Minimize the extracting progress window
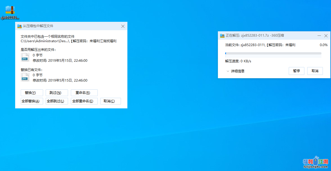Image resolution: width=331 pixels, height=171 pixels. [x=319, y=36]
